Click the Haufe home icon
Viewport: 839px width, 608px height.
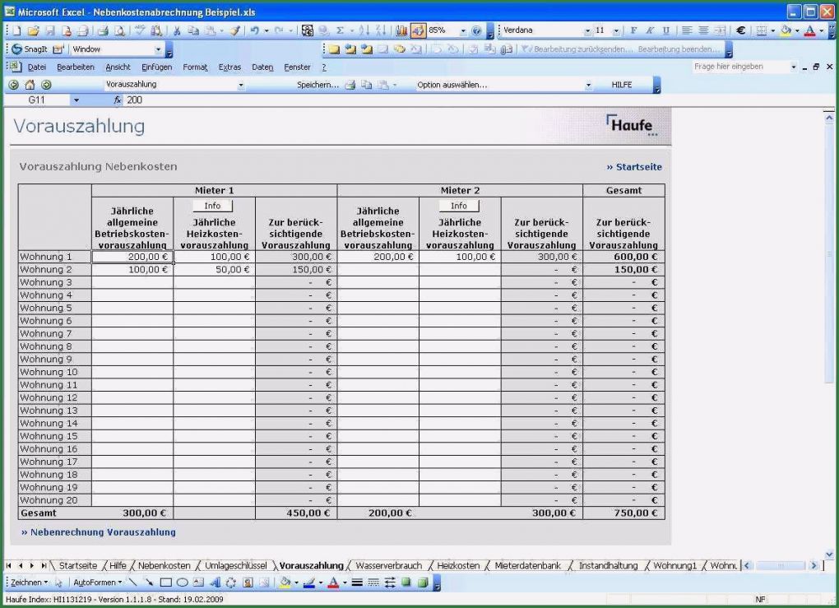click(30, 85)
